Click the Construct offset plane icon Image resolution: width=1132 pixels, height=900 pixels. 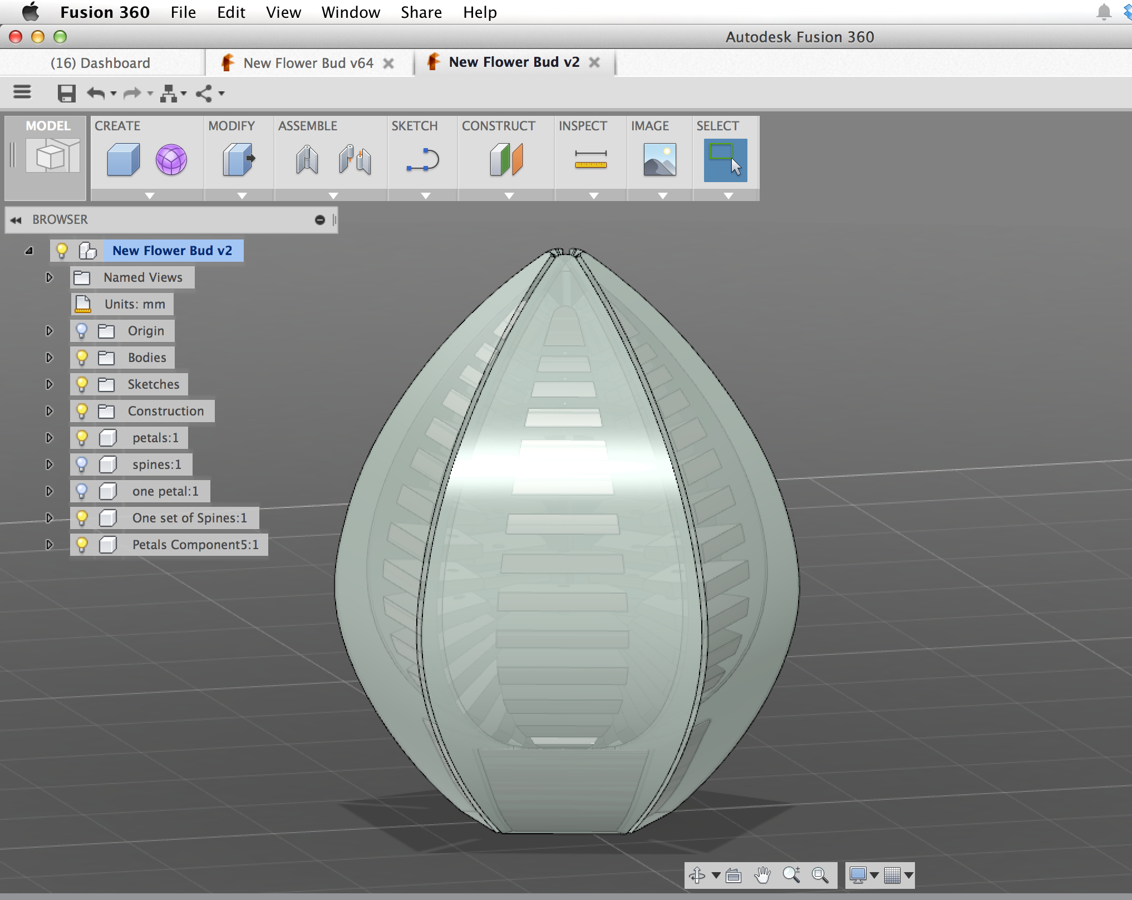pos(506,160)
